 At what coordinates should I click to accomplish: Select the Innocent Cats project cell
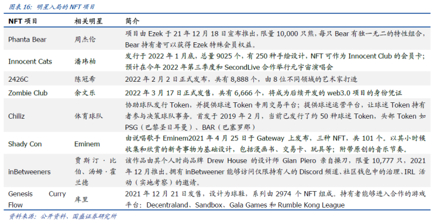pos(30,62)
